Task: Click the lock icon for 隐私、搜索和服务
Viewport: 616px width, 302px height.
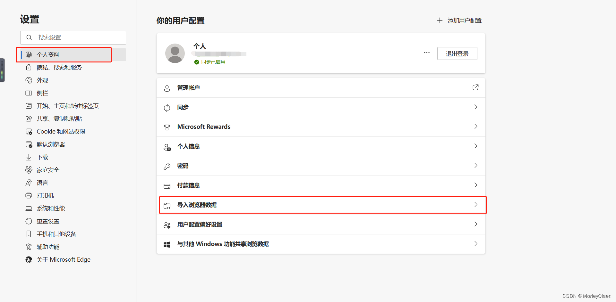Action: click(x=29, y=67)
